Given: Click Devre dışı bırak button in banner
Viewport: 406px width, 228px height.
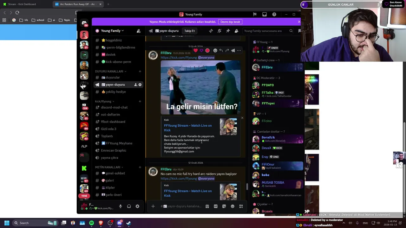Looking at the screenshot, I should click(x=230, y=22).
